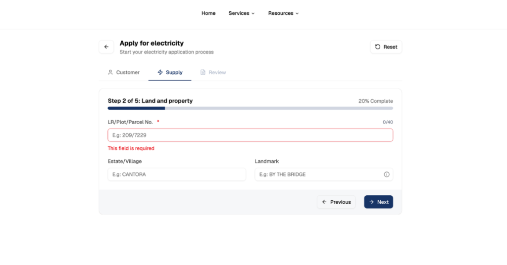The width and height of the screenshot is (507, 265).
Task: Click the '0/40' character counter
Action: point(388,122)
